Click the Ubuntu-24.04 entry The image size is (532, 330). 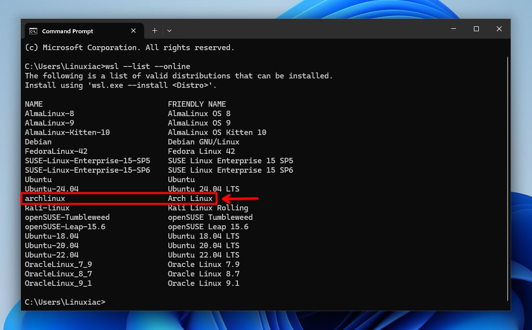click(x=52, y=189)
